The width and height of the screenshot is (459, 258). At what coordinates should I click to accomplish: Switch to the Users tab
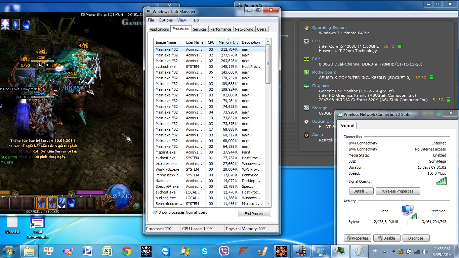pyautogui.click(x=262, y=29)
